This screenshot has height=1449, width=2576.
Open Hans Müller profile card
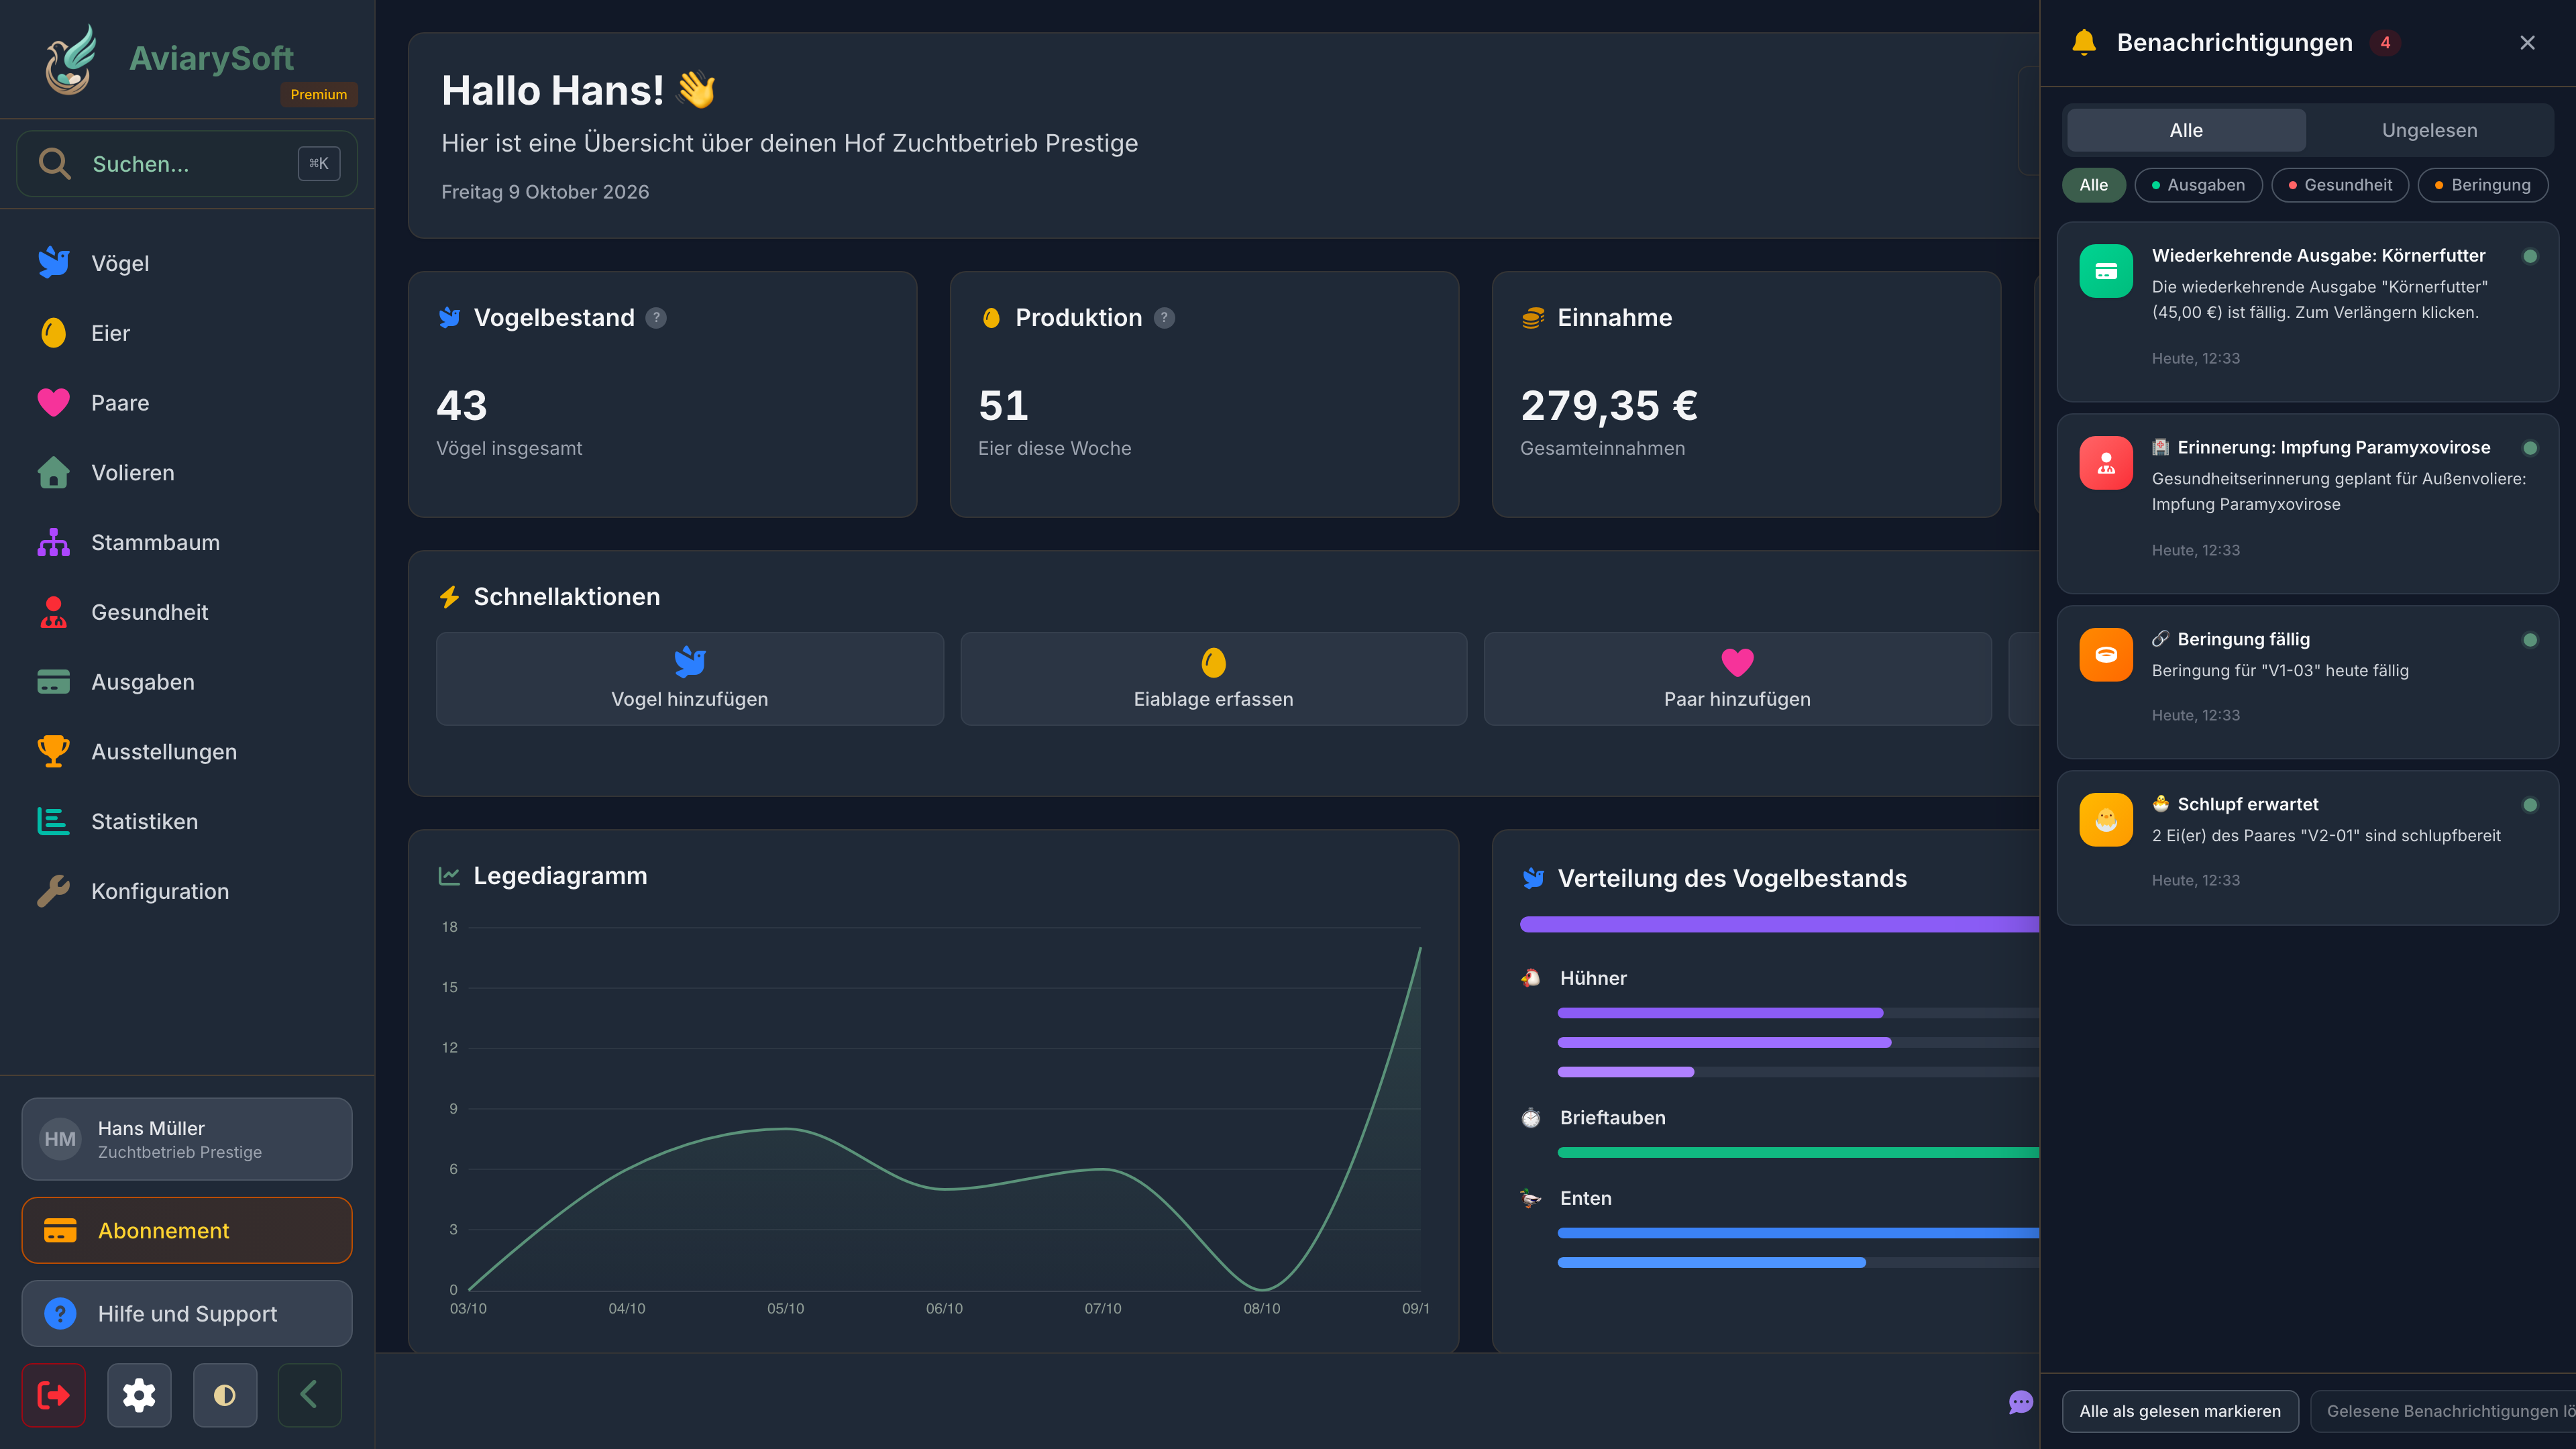pos(187,1139)
